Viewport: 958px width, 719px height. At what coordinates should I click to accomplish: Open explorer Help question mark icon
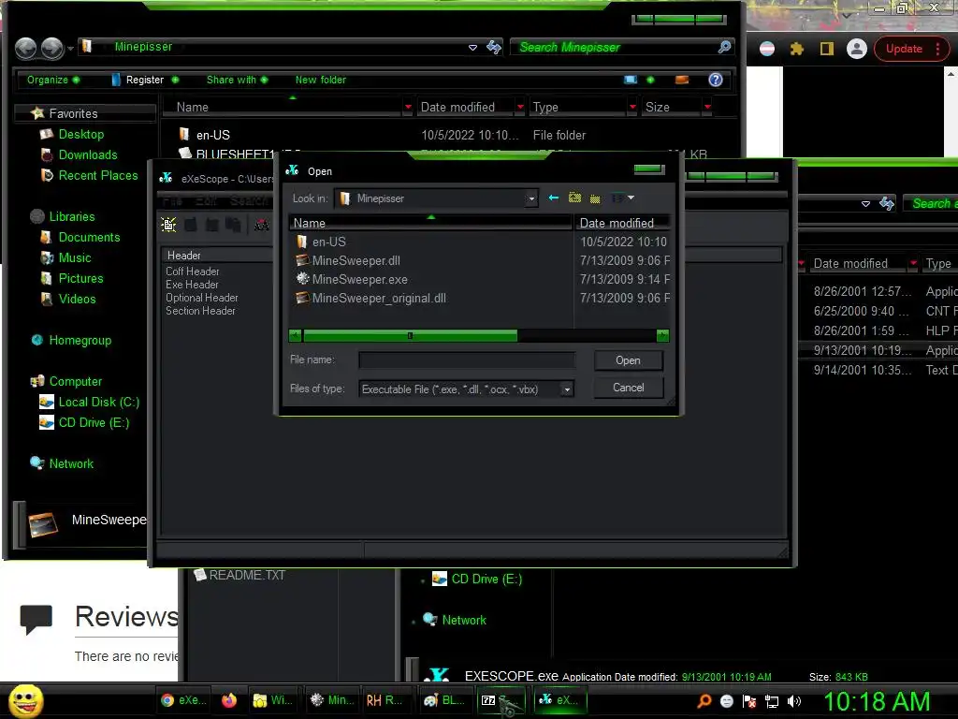(716, 81)
